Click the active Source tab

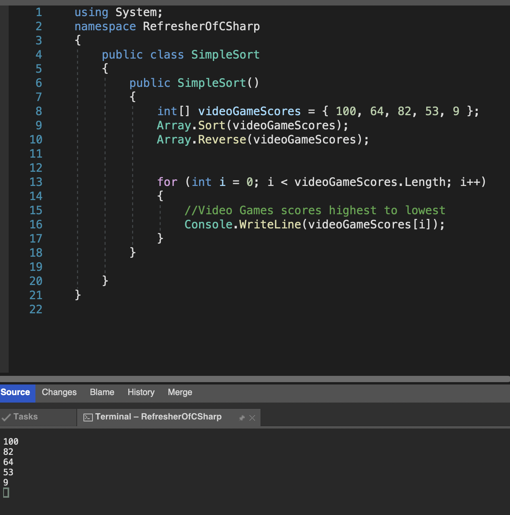15,392
